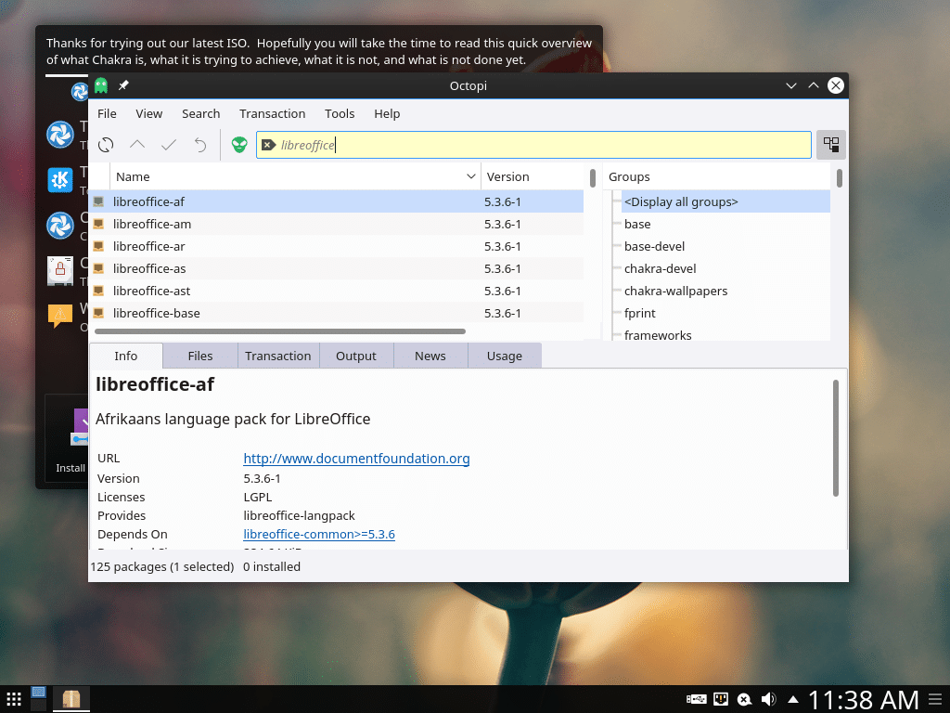The height and width of the screenshot is (713, 950).
Task: Open the libreoffice-common dependency link
Action: click(319, 534)
